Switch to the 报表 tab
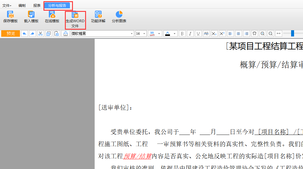 (x=37, y=6)
